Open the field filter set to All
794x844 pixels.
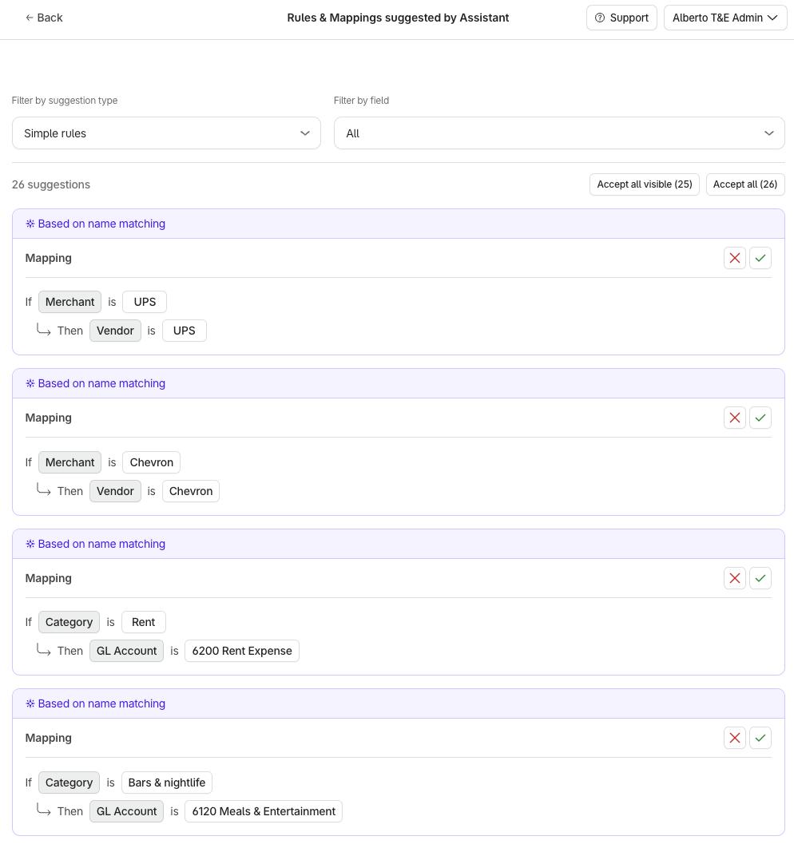558,133
